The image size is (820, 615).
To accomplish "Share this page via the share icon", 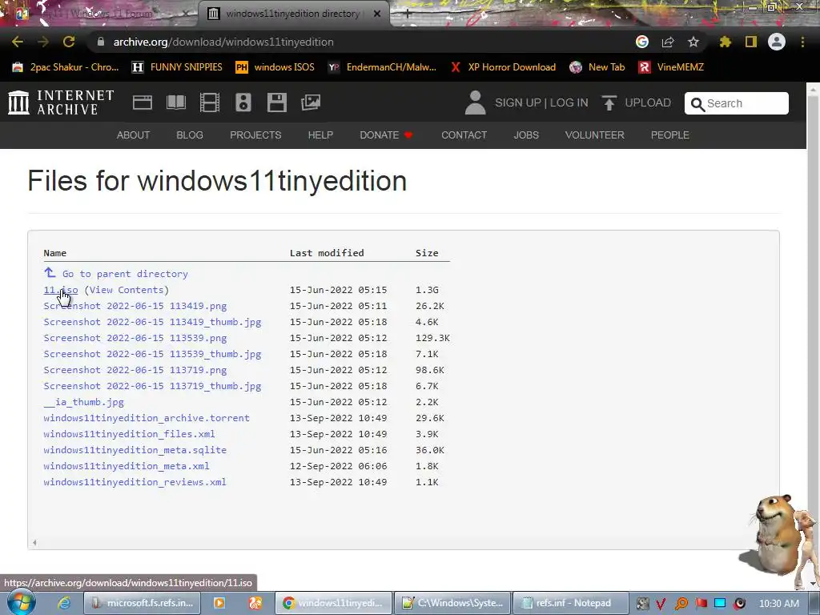I will click(668, 42).
